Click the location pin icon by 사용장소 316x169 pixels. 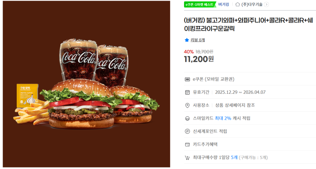tap(187, 105)
